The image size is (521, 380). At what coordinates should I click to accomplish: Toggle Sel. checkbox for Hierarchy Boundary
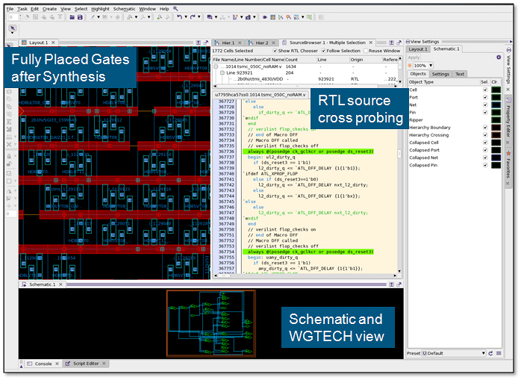point(485,128)
